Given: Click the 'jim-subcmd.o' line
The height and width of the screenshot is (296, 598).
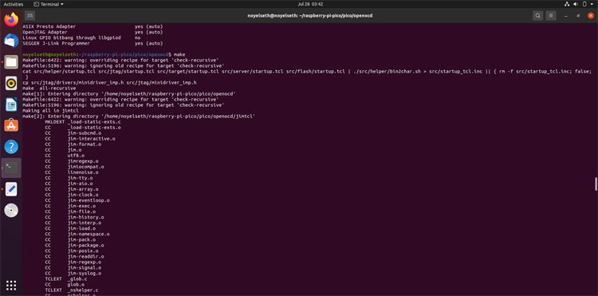Looking at the screenshot, I should [x=73, y=133].
